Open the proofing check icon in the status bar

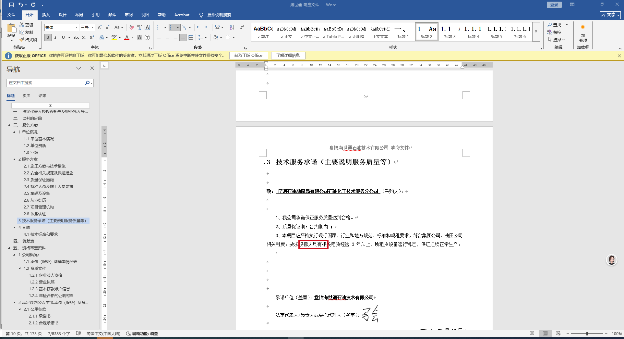(x=78, y=333)
